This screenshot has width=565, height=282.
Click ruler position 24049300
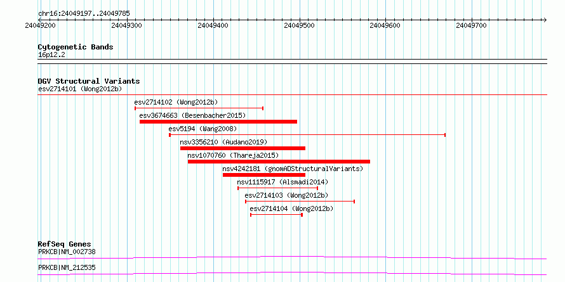[x=126, y=25]
